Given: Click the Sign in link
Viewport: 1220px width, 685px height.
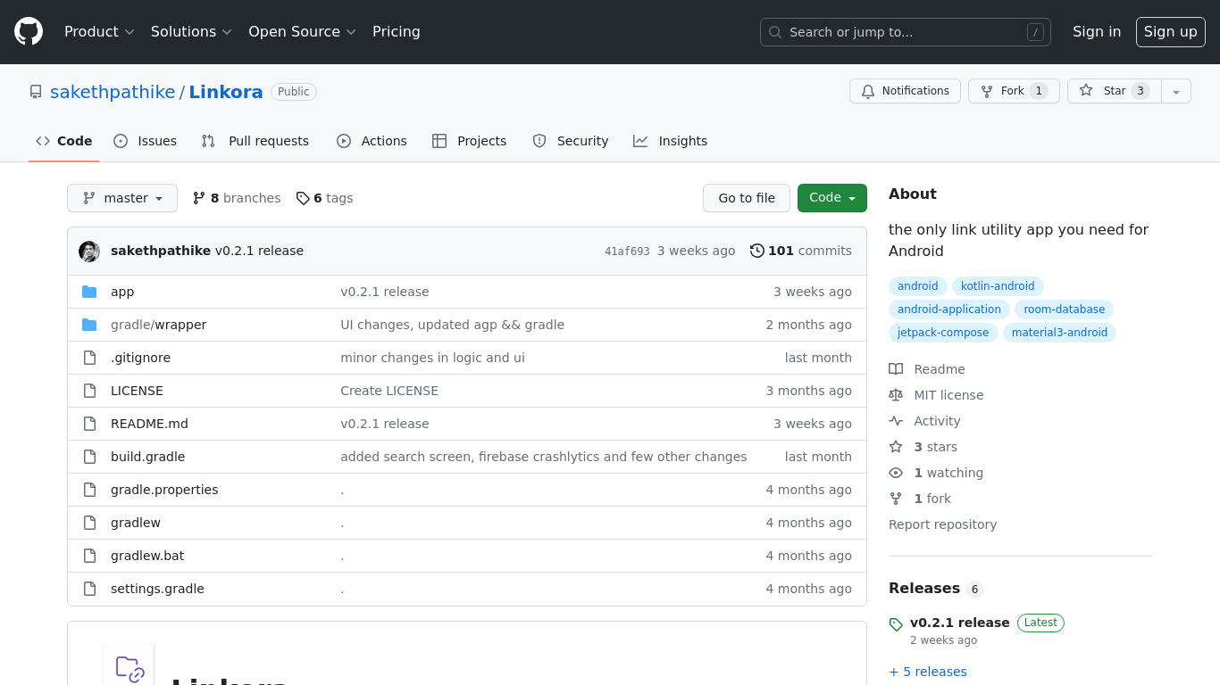Looking at the screenshot, I should (x=1097, y=32).
